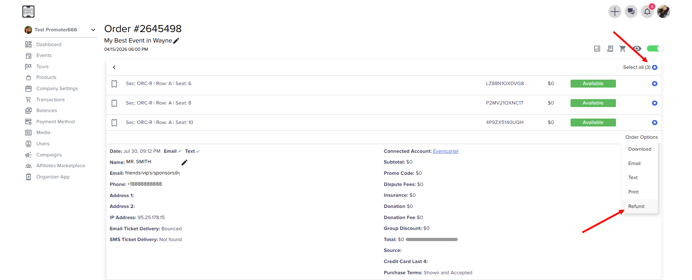Click Available status for code 4P9ZX5140UQH
Screen dimensions: 692x280
click(x=593, y=123)
